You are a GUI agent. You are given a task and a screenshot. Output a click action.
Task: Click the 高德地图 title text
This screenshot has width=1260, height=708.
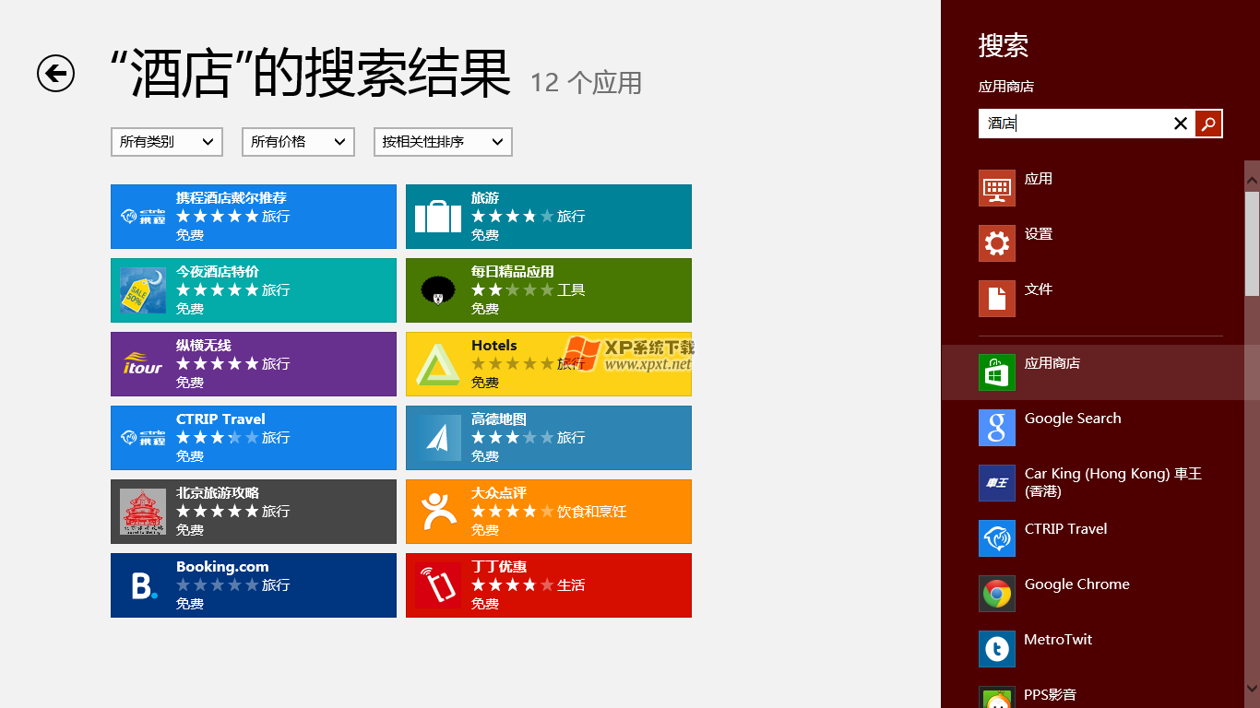tap(499, 419)
